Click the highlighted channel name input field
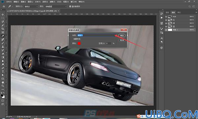198x119 pixels. tap(96, 36)
